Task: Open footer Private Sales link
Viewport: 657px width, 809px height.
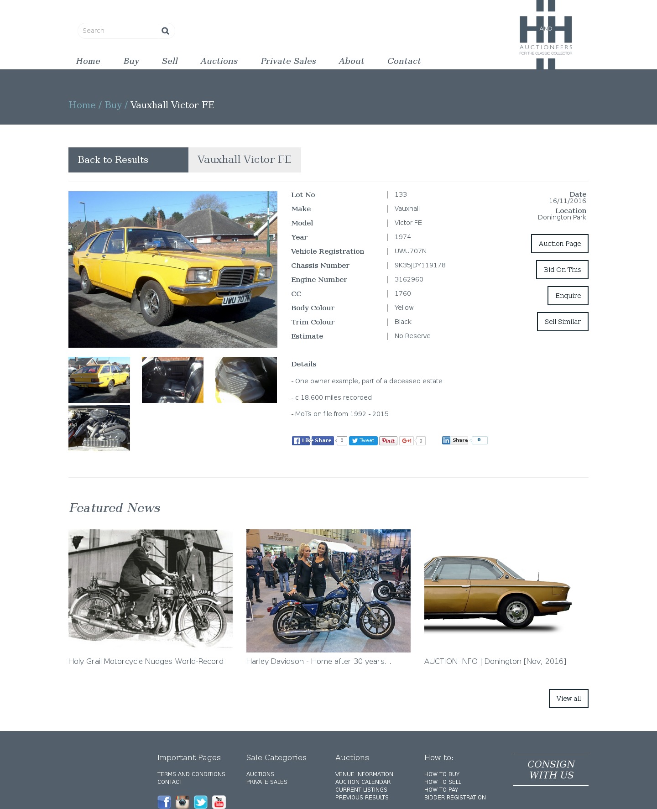Action: tap(267, 782)
